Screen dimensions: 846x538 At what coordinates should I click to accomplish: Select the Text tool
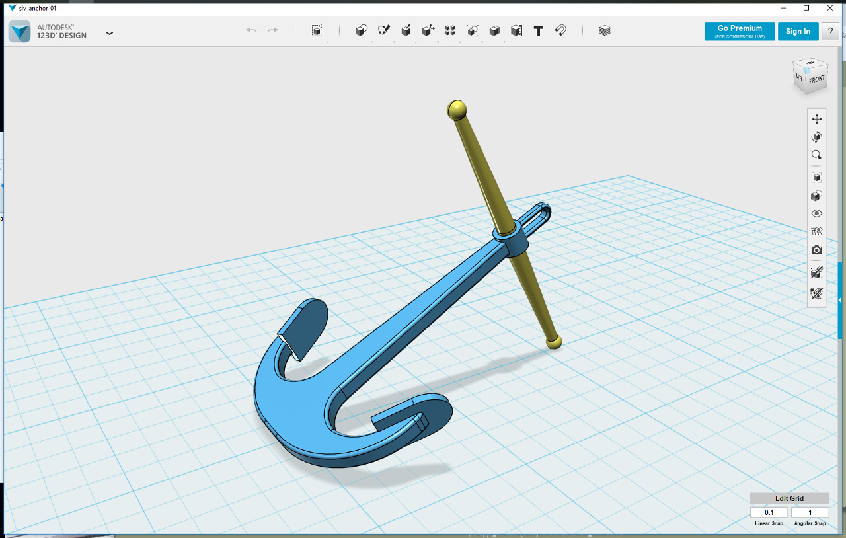click(539, 30)
